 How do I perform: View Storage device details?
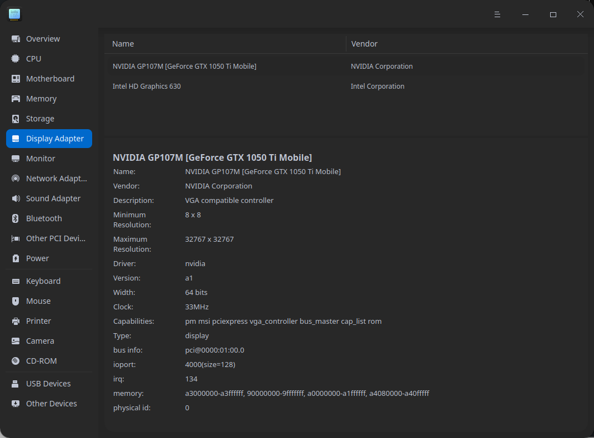click(49, 119)
